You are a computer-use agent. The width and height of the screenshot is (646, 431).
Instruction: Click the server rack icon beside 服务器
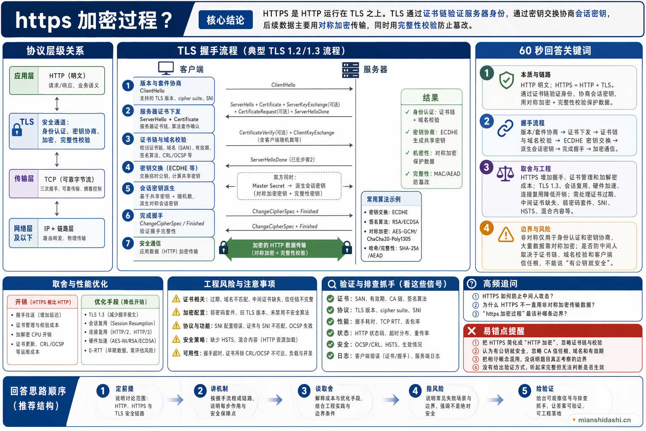pyautogui.click(x=350, y=70)
